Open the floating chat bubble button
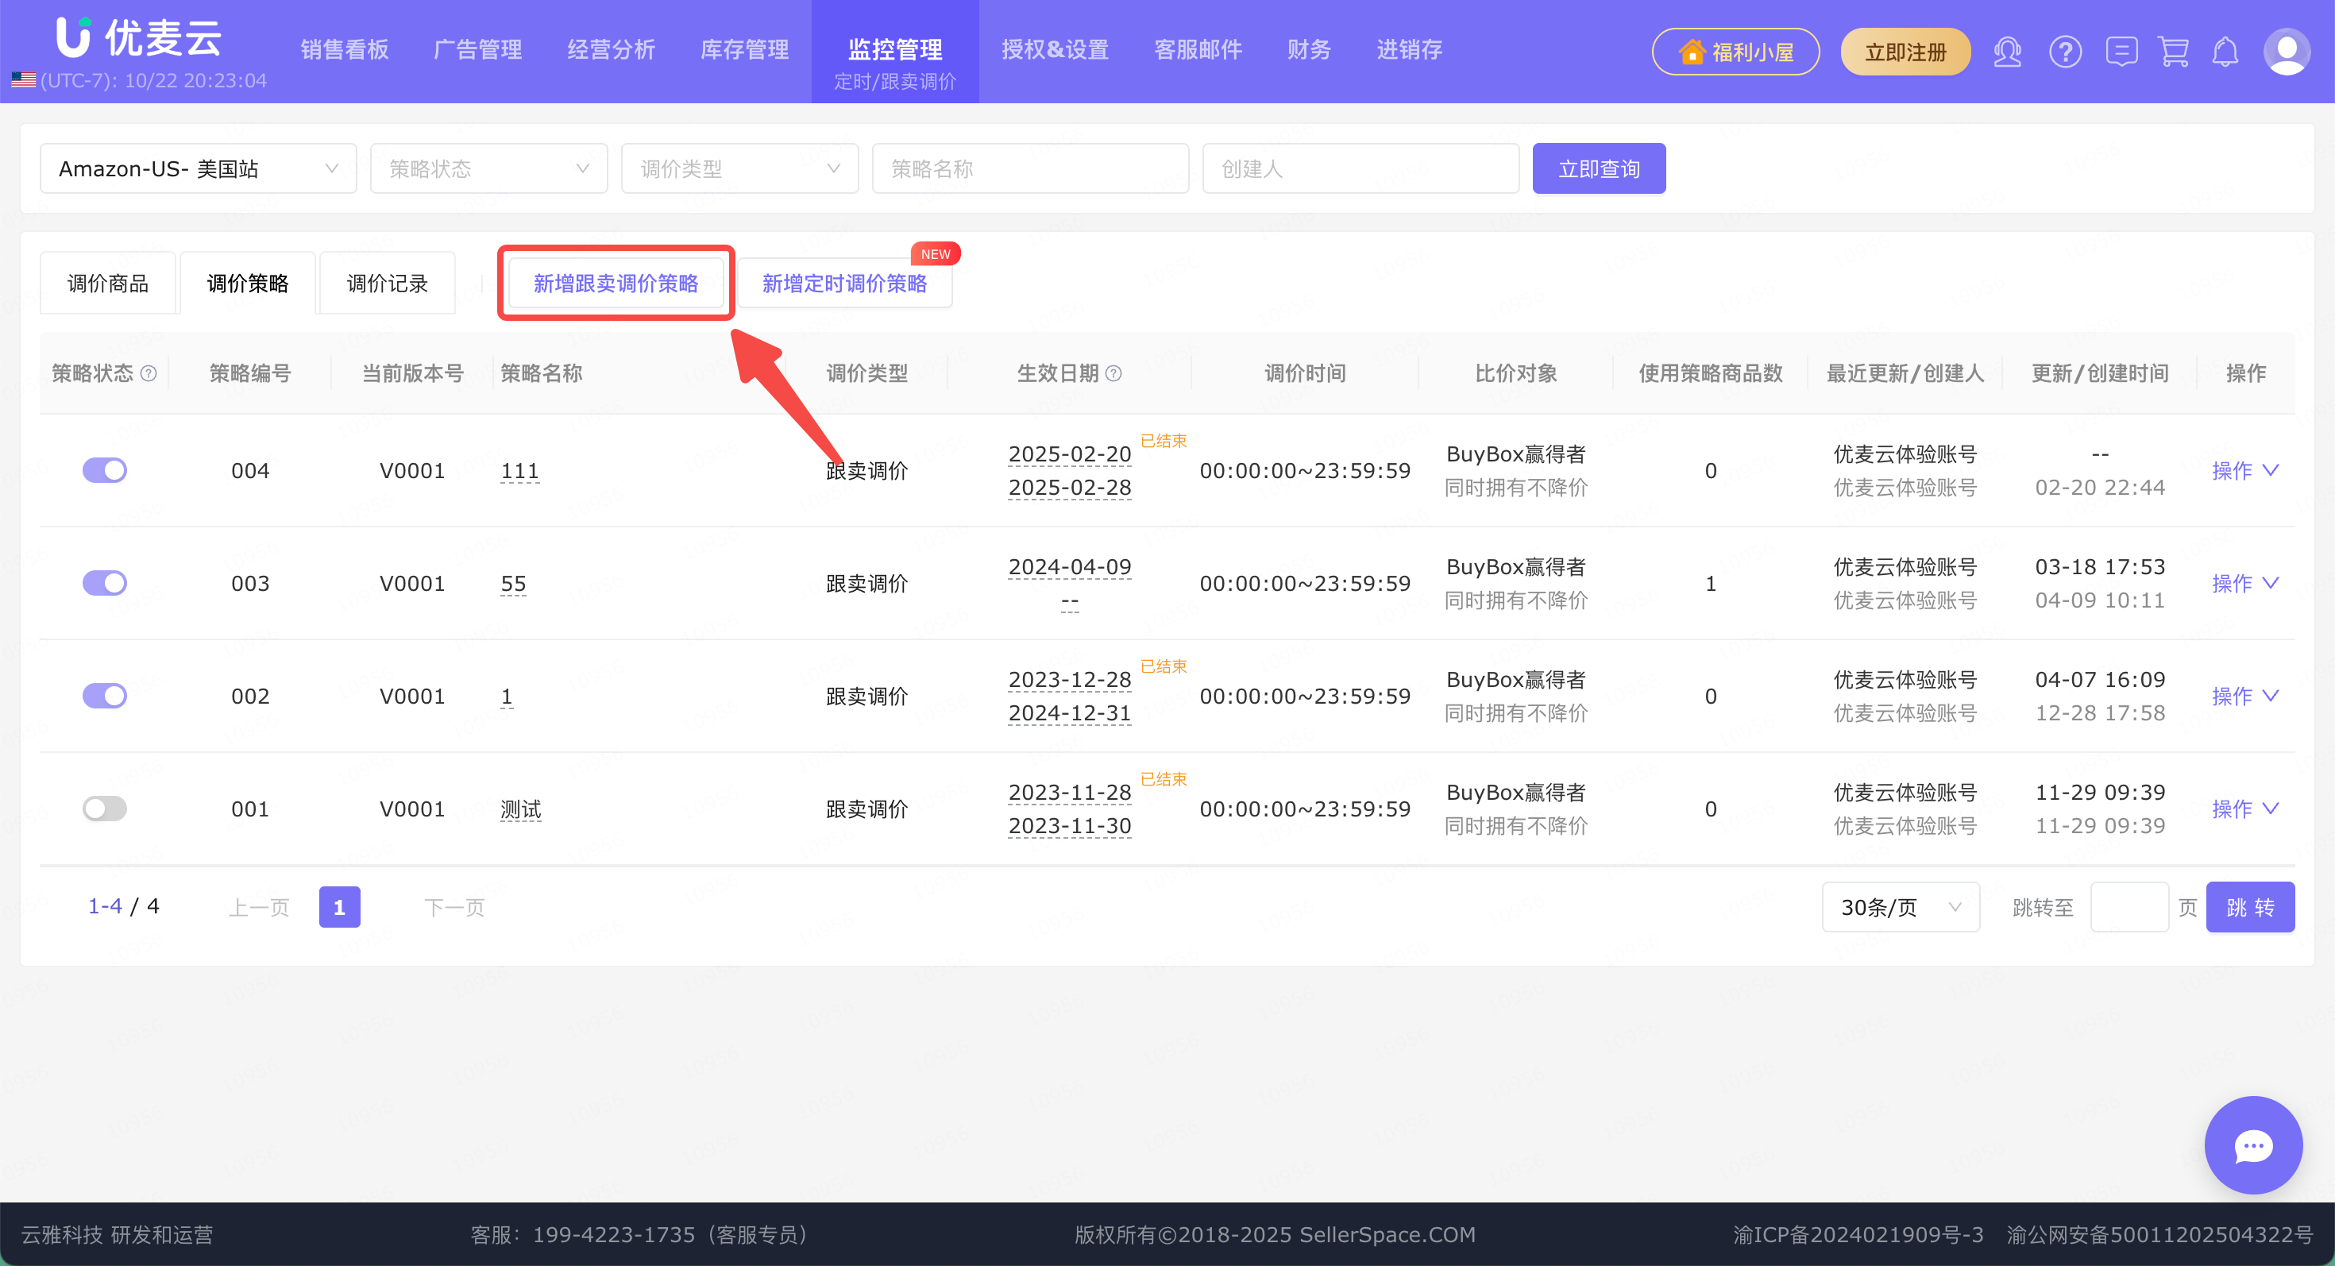Image resolution: width=2335 pixels, height=1266 pixels. pyautogui.click(x=2252, y=1145)
